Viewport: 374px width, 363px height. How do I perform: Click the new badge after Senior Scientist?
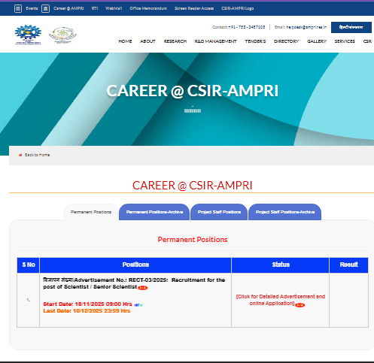(x=143, y=288)
